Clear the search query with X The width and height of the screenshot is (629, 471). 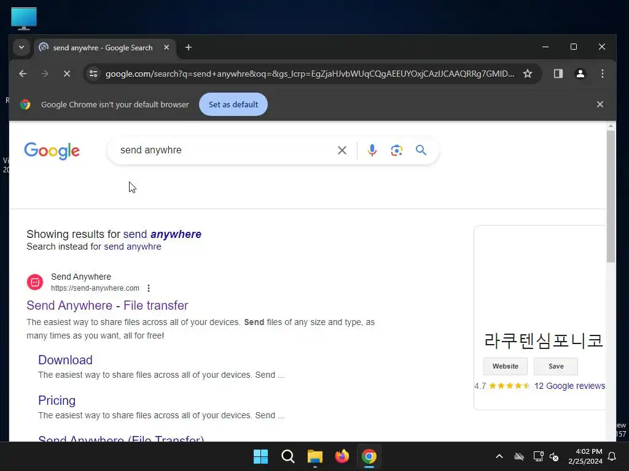342,150
